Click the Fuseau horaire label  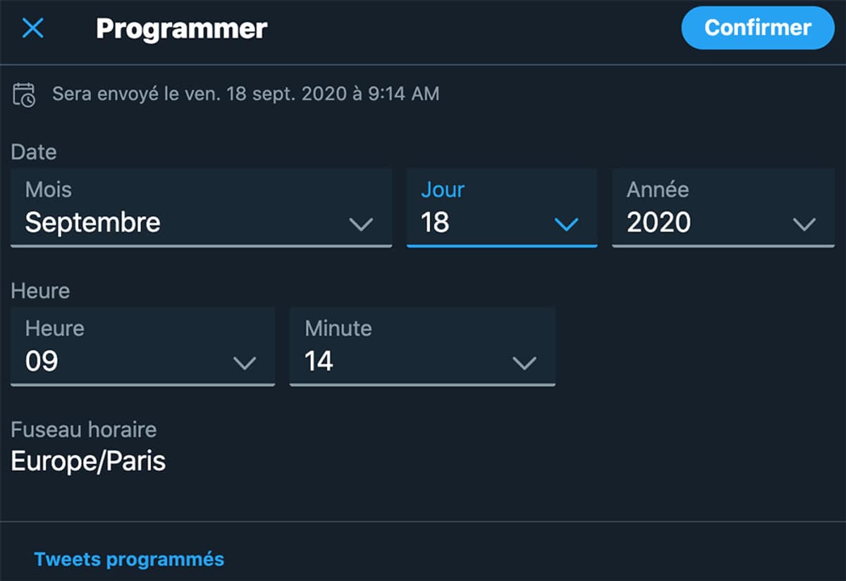point(84,429)
